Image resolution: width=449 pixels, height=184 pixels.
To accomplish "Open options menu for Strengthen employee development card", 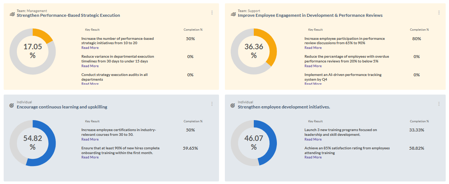I will point(439,104).
